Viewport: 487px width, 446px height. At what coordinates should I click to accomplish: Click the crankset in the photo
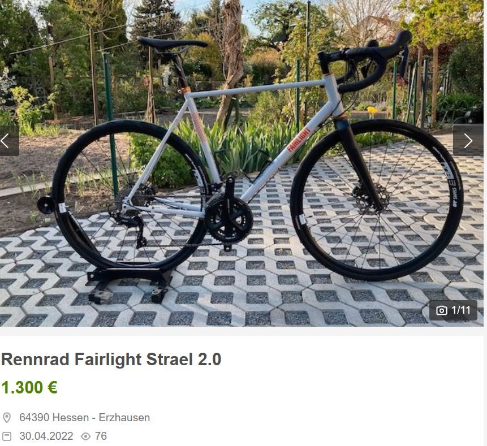point(230,217)
